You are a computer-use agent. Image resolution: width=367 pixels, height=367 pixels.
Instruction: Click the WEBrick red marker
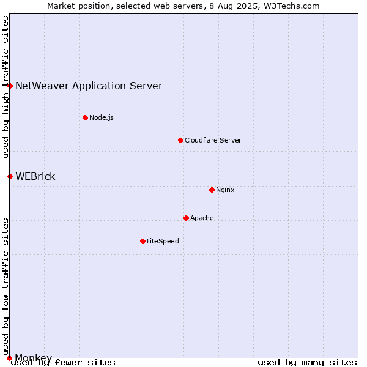[x=10, y=176]
